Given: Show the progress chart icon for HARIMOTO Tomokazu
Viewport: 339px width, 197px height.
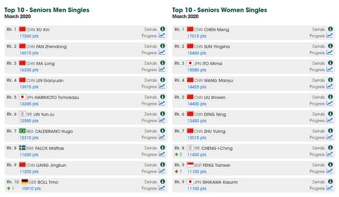Looking at the screenshot, I should [162, 103].
